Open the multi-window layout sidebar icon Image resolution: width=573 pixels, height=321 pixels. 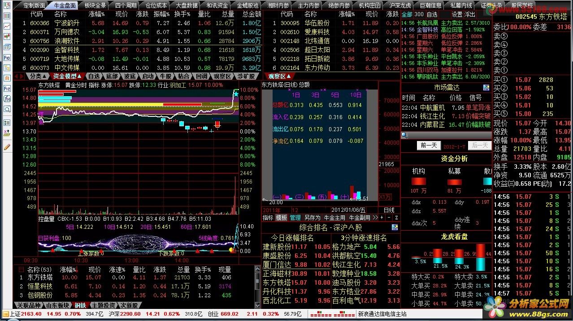click(7, 47)
